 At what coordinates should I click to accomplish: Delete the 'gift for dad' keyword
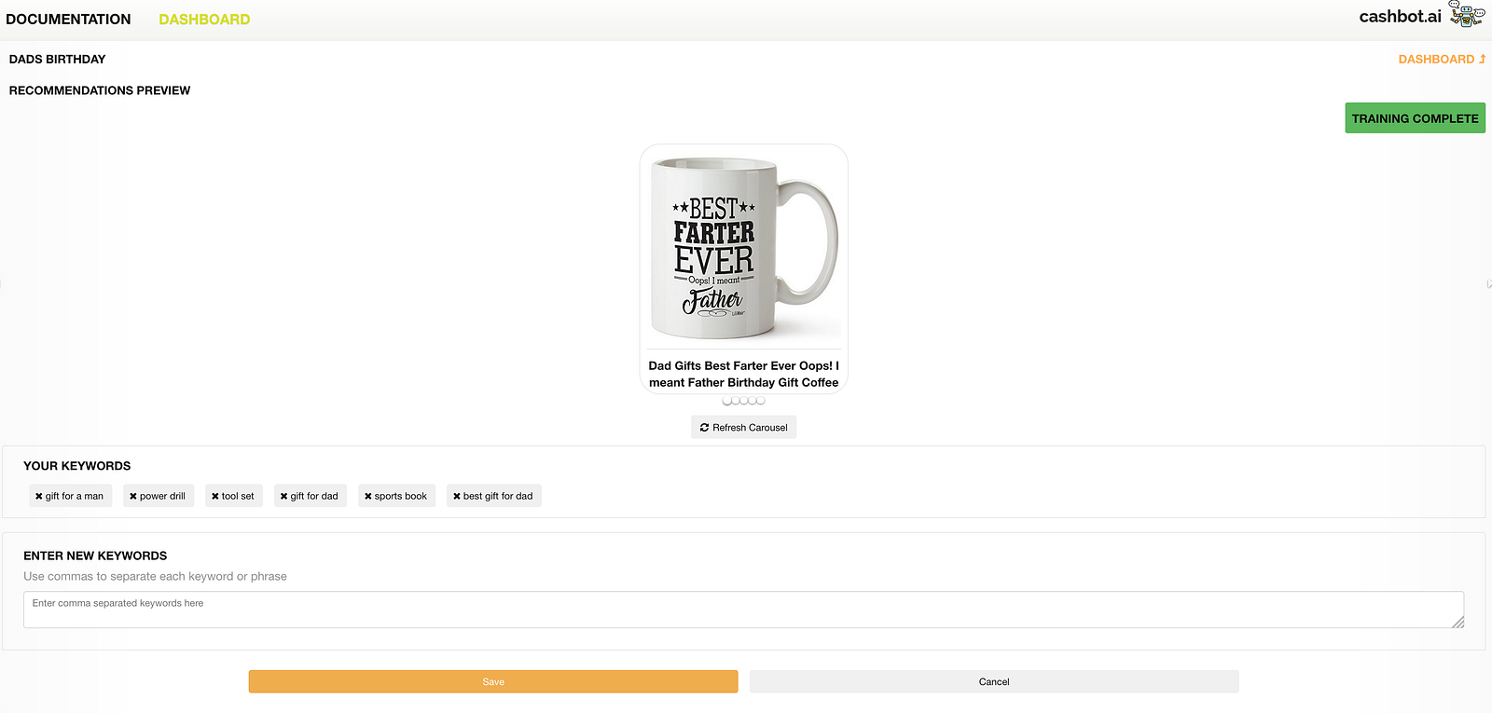pos(284,497)
